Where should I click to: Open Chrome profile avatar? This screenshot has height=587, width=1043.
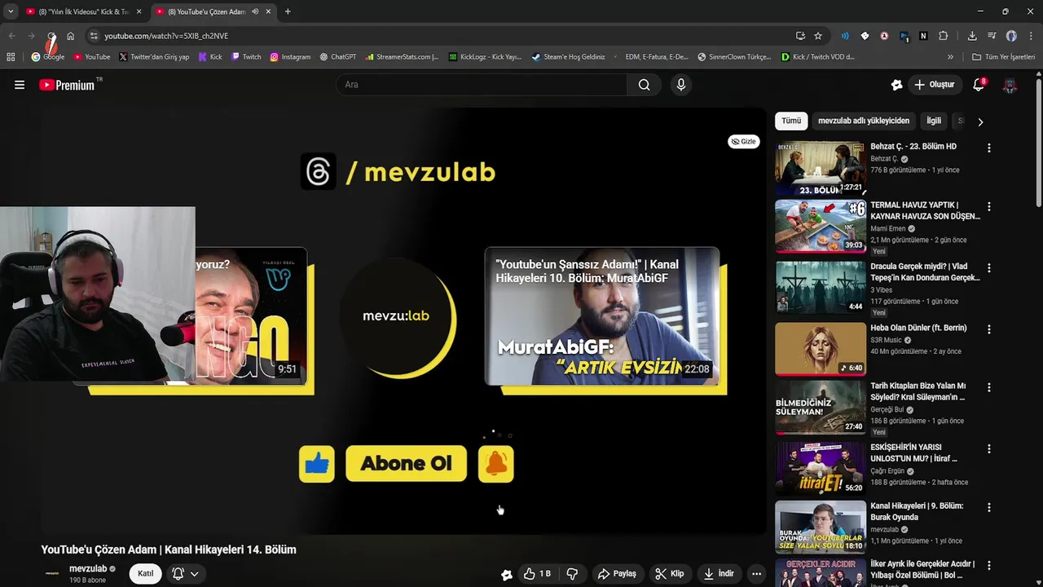(1011, 36)
